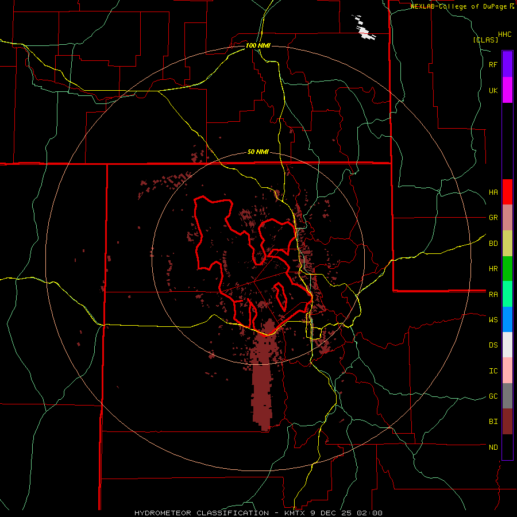Click the 50 NMI range ring label
The height and width of the screenshot is (517, 517).
point(258,152)
